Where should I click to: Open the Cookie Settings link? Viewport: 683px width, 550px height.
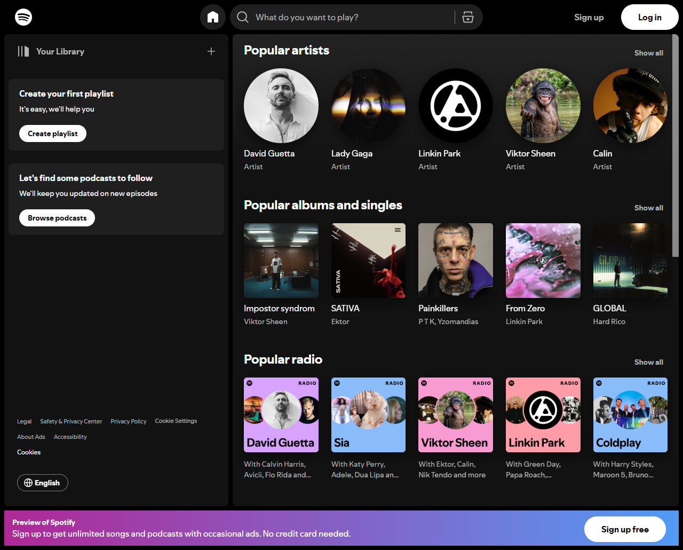[176, 421]
